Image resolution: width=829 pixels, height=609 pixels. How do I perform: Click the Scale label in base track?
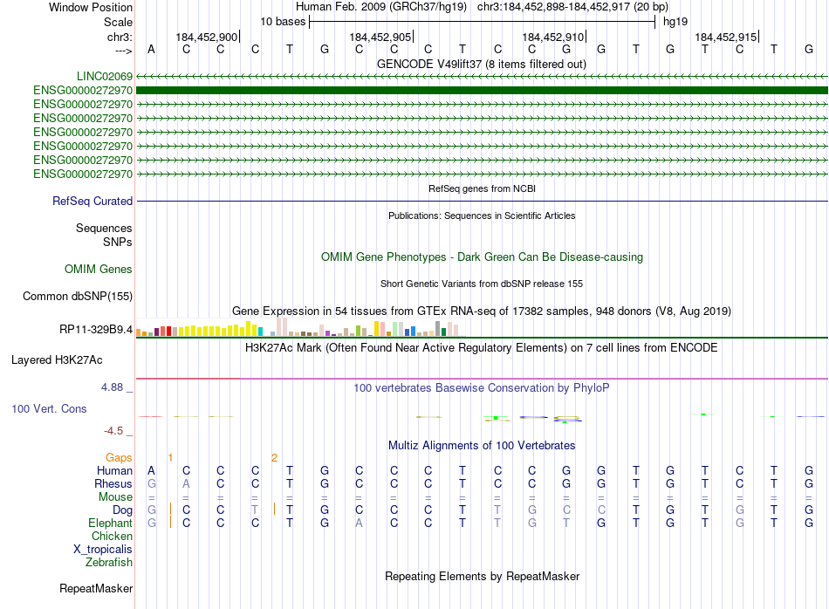pos(118,22)
